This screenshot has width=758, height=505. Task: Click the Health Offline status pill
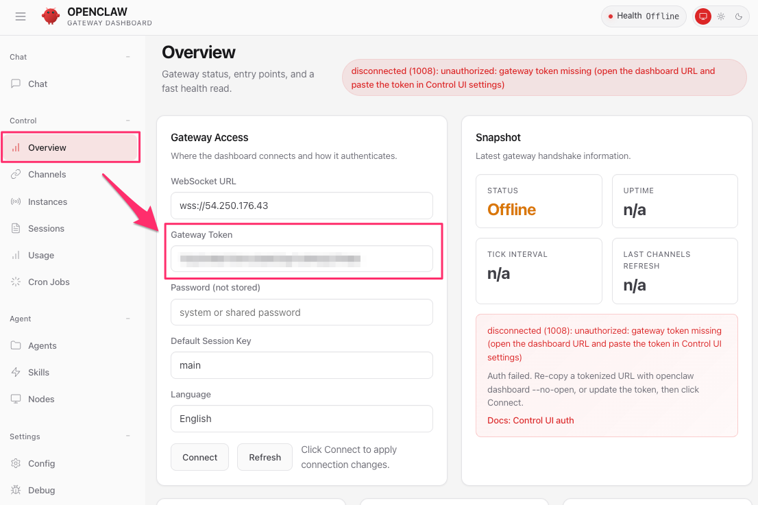[644, 16]
